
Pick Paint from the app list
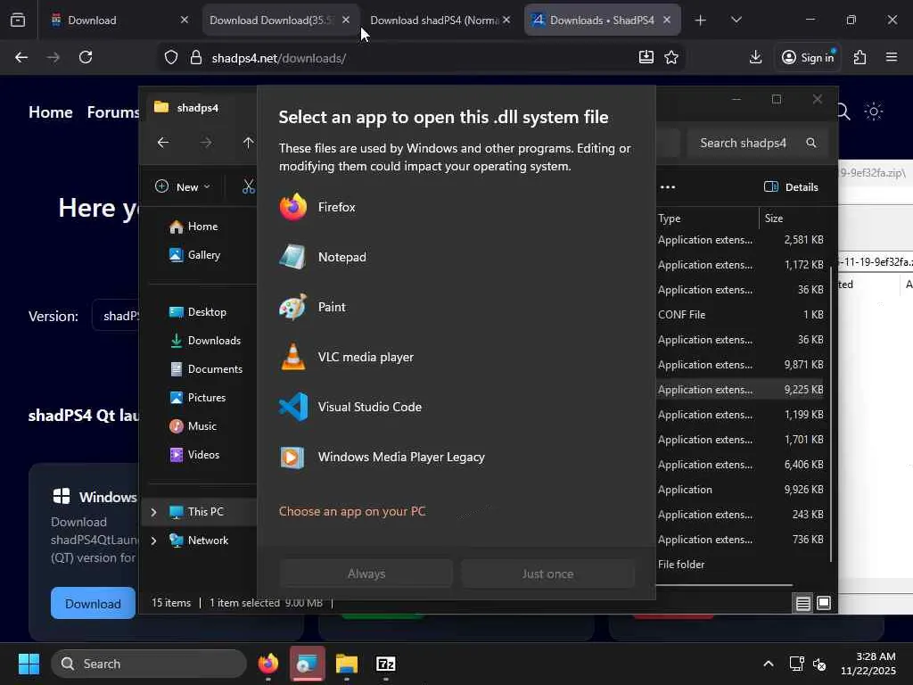pos(456,307)
